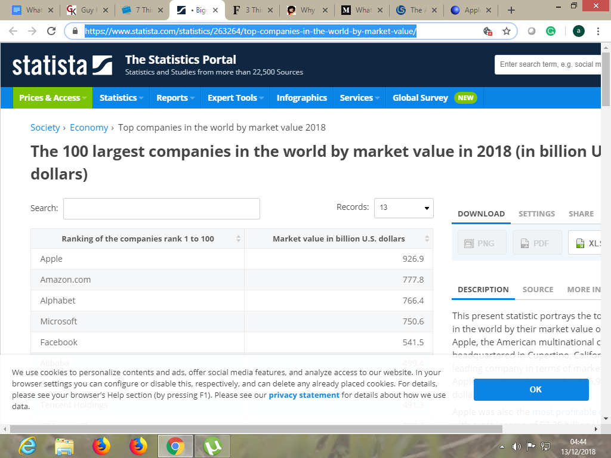Click the Statista search term box
Screen dimensions: 611x458
tap(548, 64)
